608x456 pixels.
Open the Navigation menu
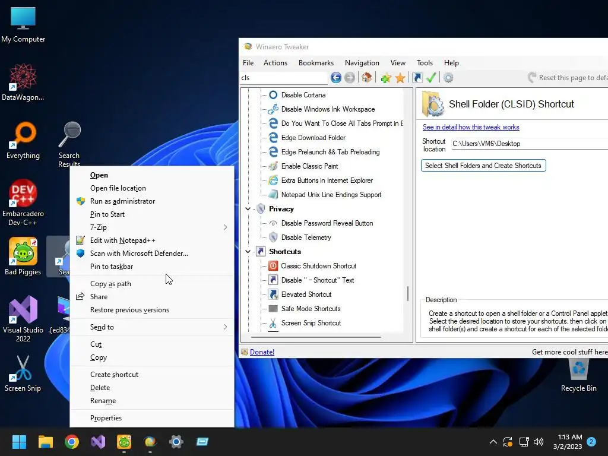[x=362, y=63]
